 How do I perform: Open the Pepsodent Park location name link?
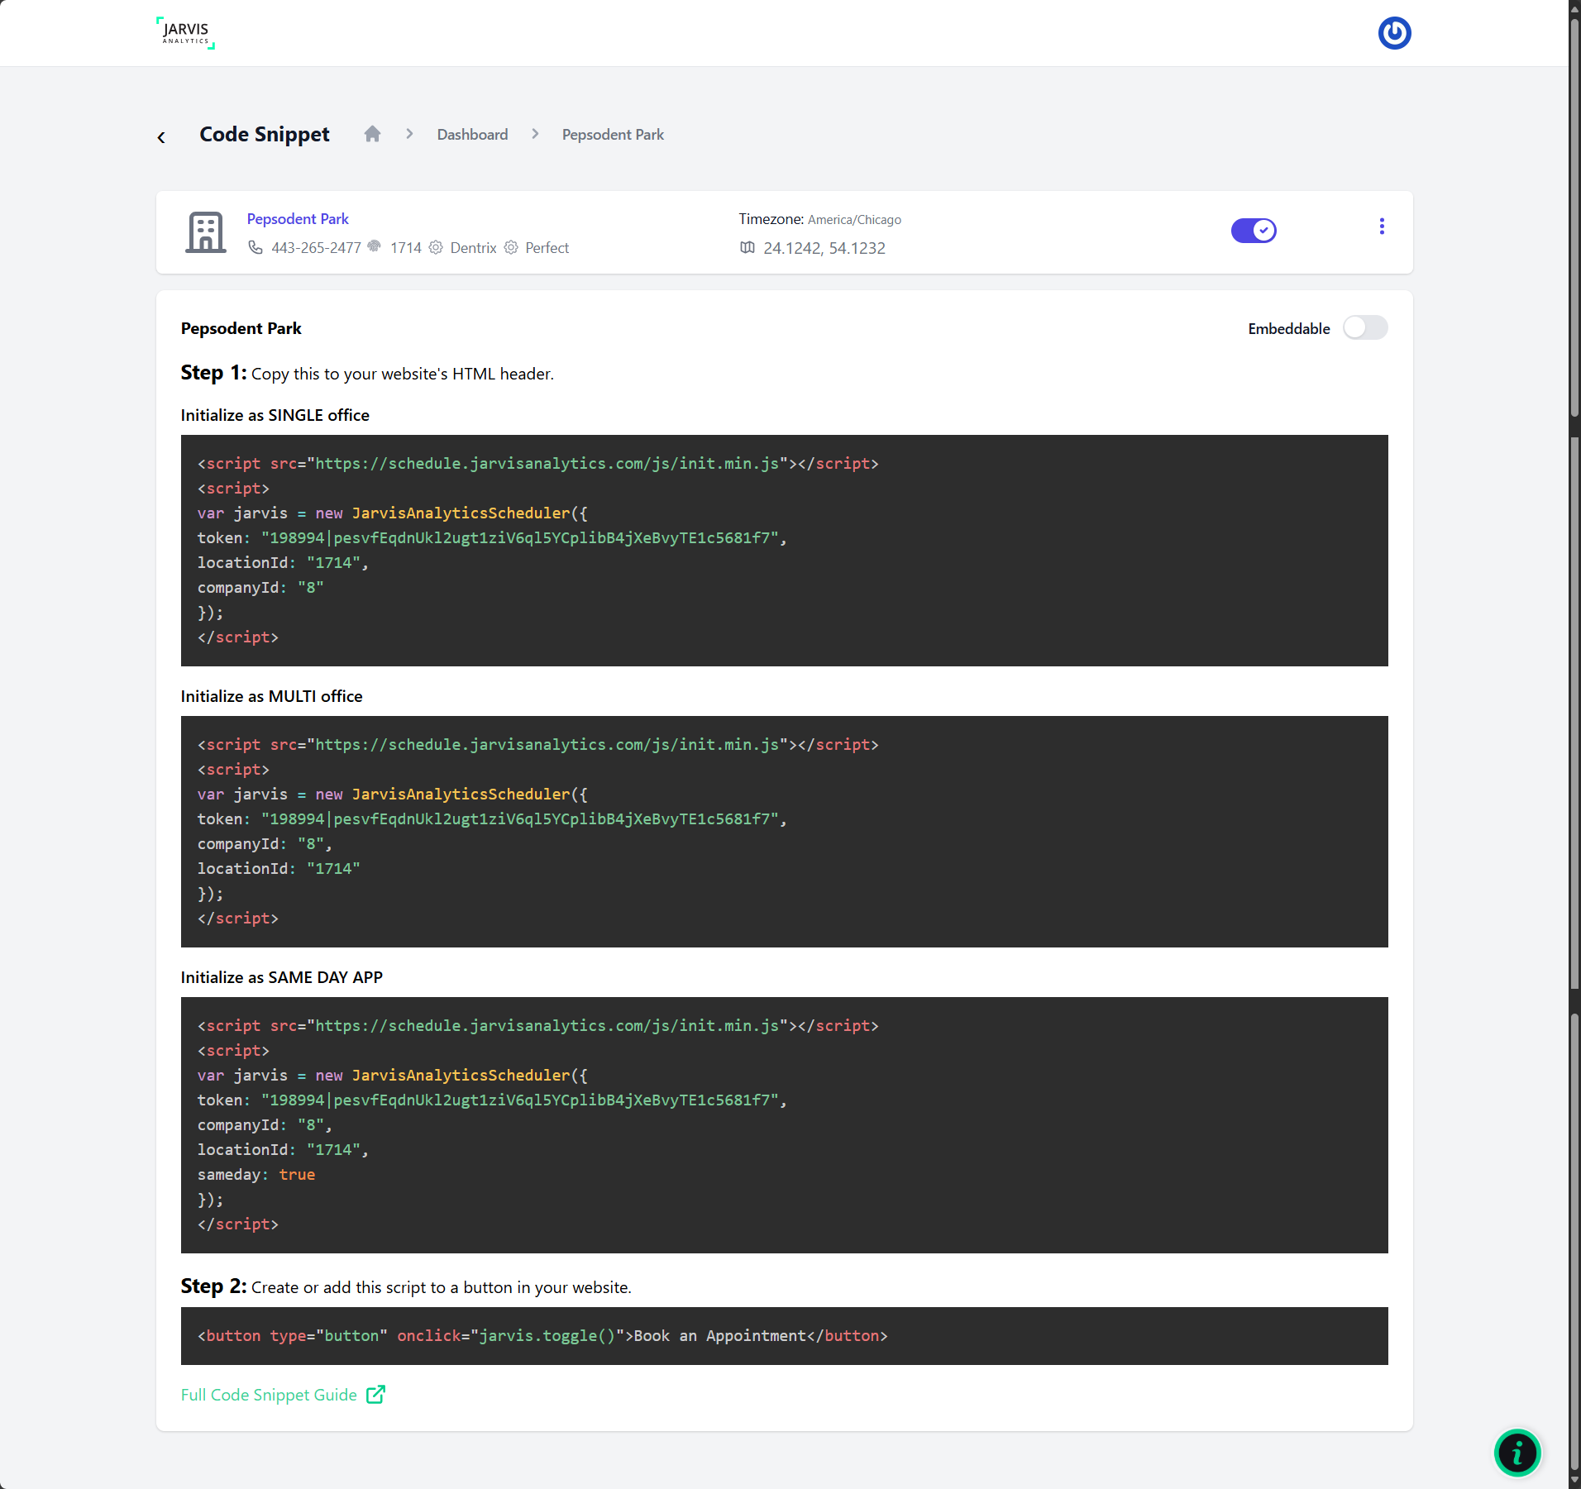click(298, 219)
